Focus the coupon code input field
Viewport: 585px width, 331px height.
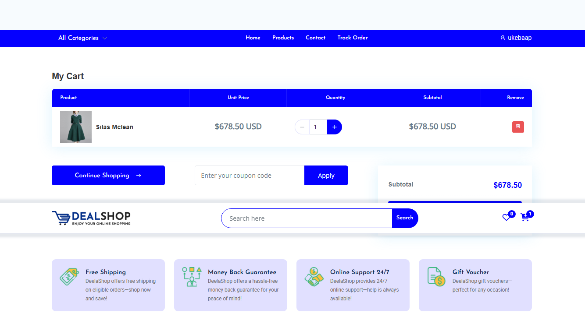click(x=250, y=176)
